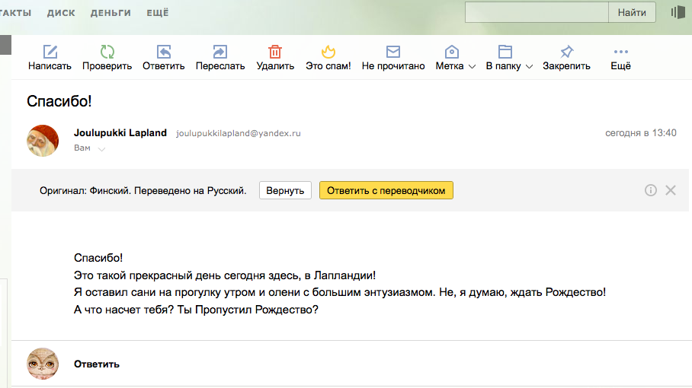Click the Ответить reply icon in toolbar
The height and width of the screenshot is (388, 692).
pos(164,52)
